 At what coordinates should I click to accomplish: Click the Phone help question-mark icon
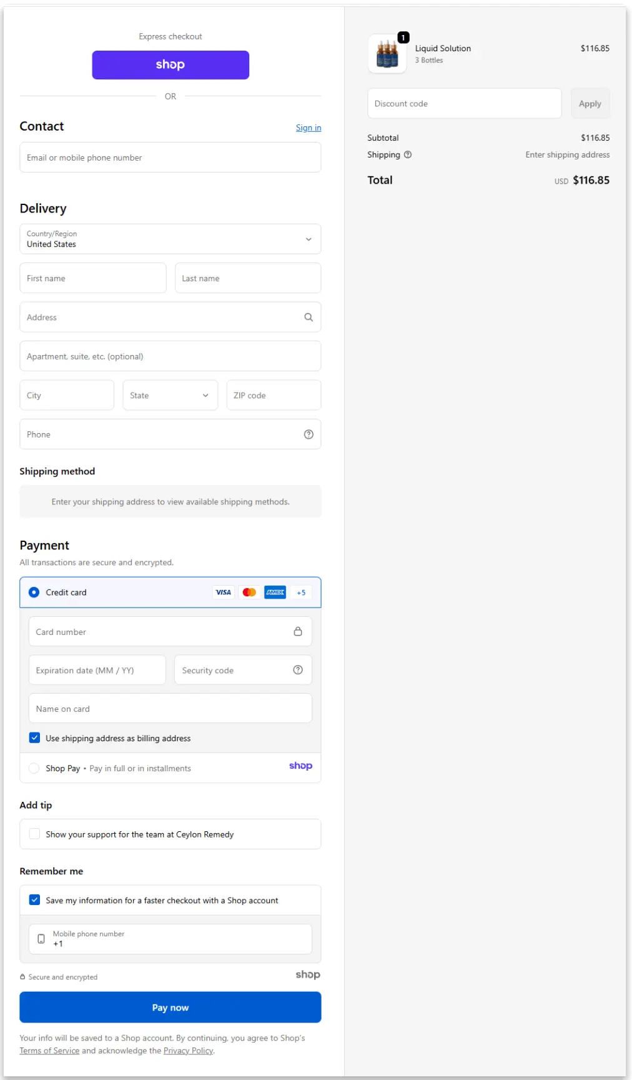tap(309, 434)
